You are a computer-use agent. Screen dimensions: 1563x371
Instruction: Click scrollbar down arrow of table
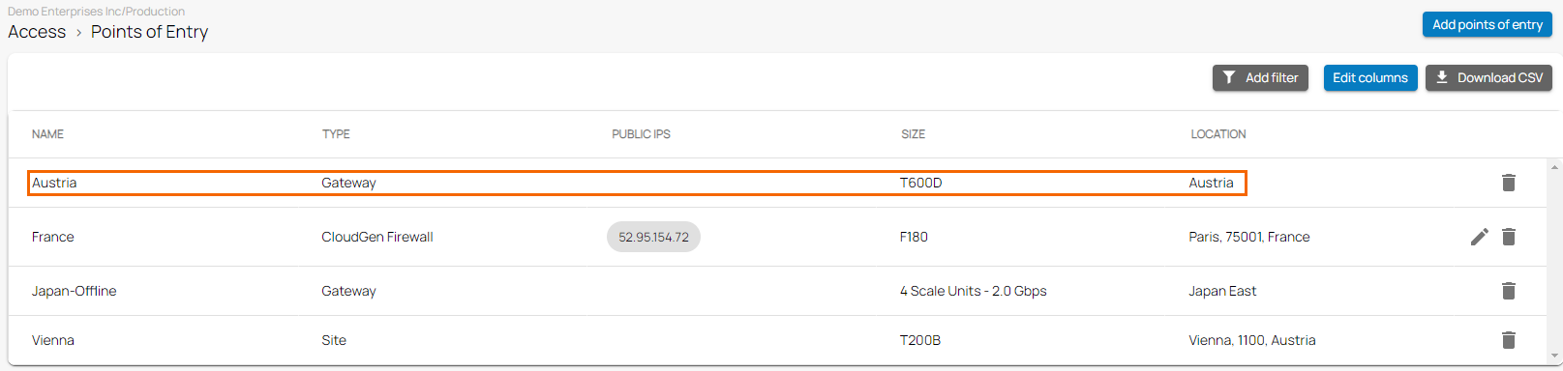[1555, 357]
